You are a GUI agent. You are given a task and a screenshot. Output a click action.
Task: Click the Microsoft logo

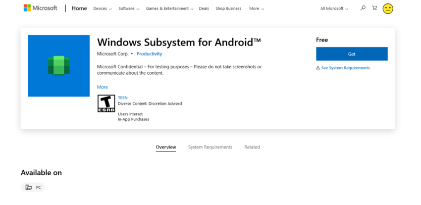point(40,8)
